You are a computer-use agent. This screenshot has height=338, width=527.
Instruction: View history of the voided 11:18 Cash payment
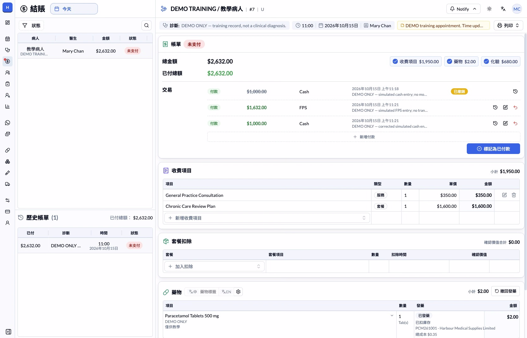(x=515, y=91)
